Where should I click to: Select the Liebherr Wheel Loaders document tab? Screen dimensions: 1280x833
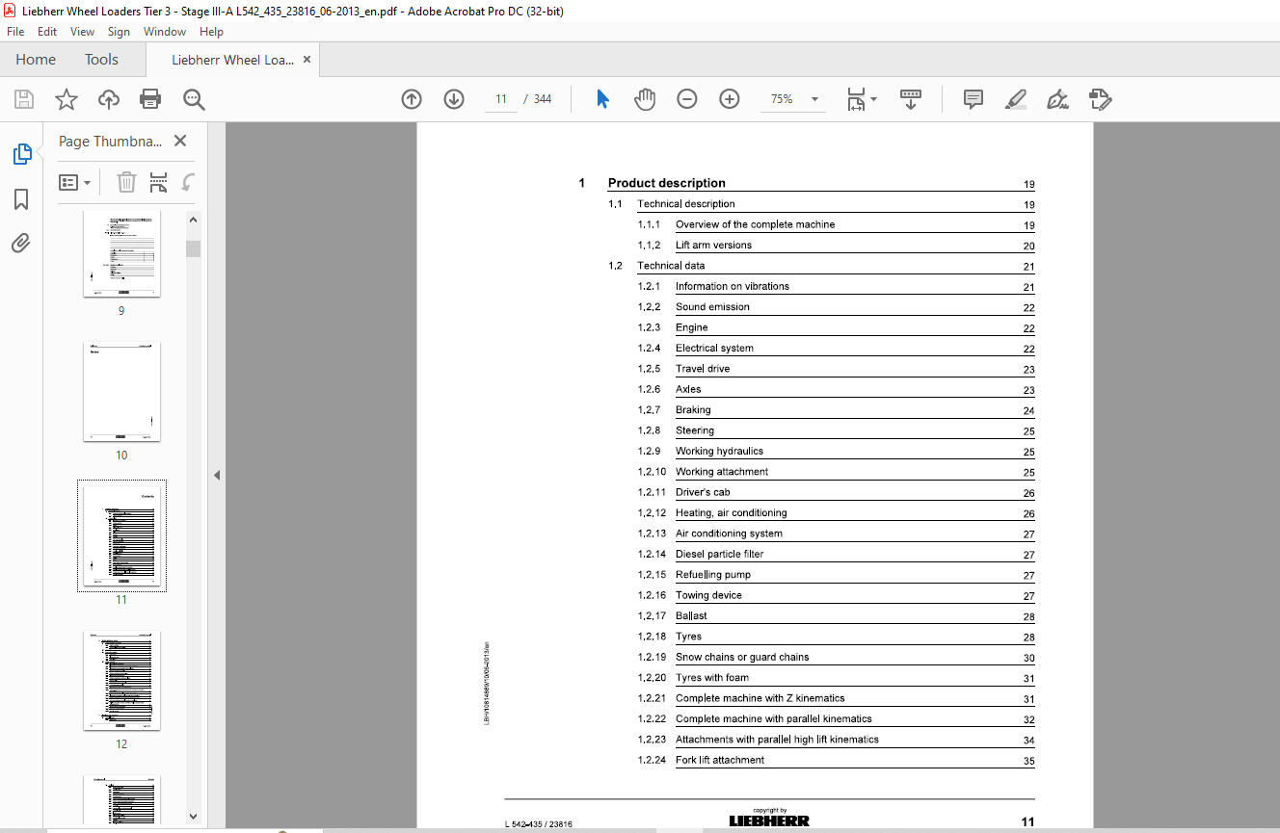click(x=232, y=60)
